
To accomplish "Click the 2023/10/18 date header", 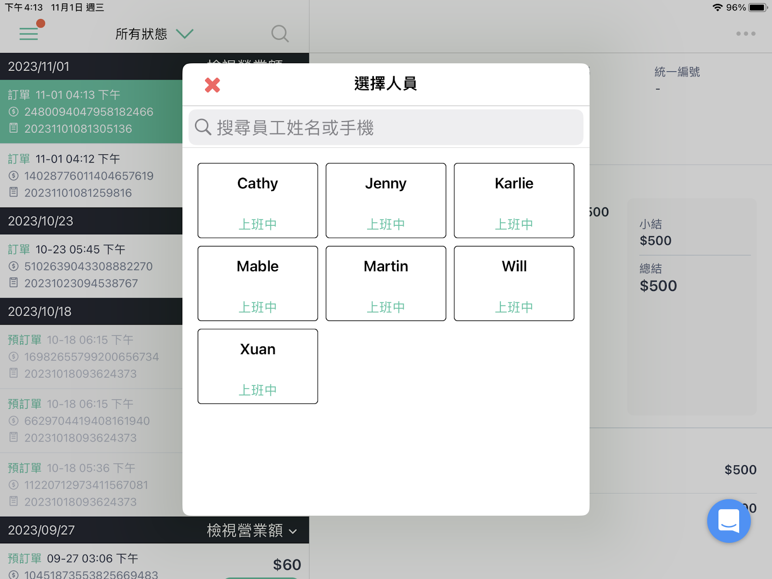I will coord(91,311).
